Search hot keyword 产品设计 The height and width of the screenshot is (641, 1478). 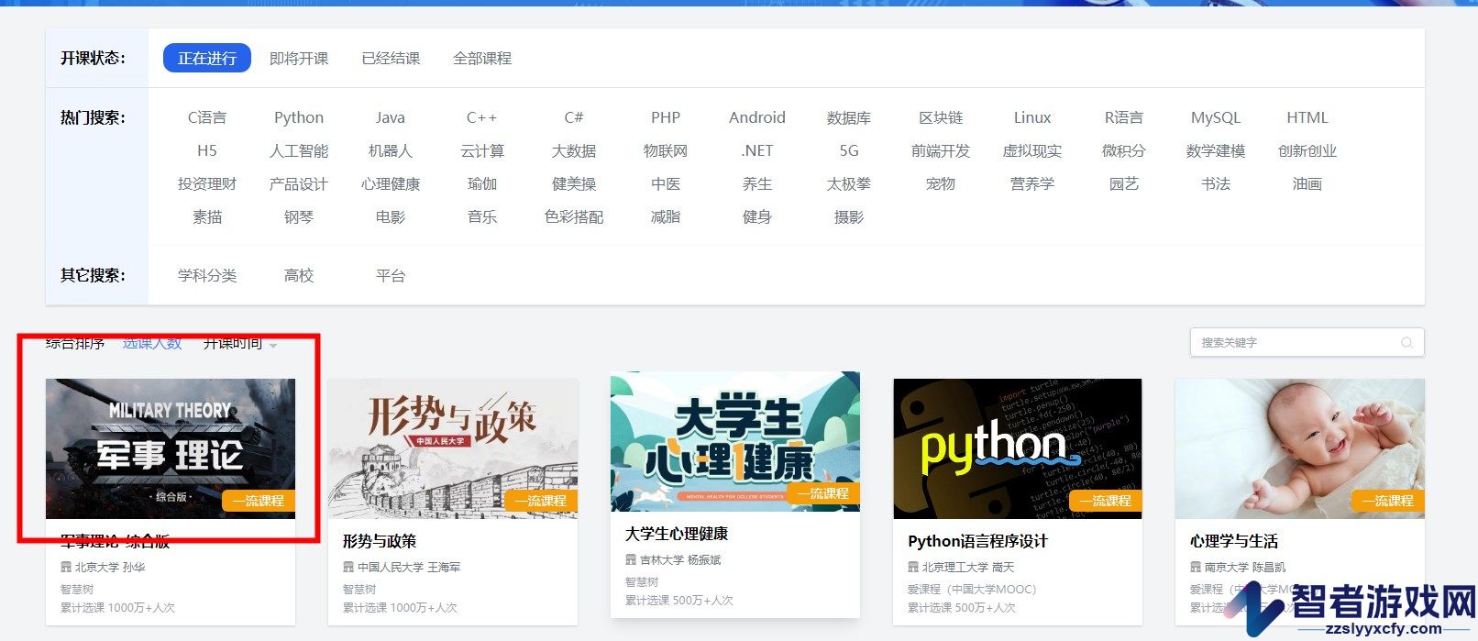coord(299,183)
